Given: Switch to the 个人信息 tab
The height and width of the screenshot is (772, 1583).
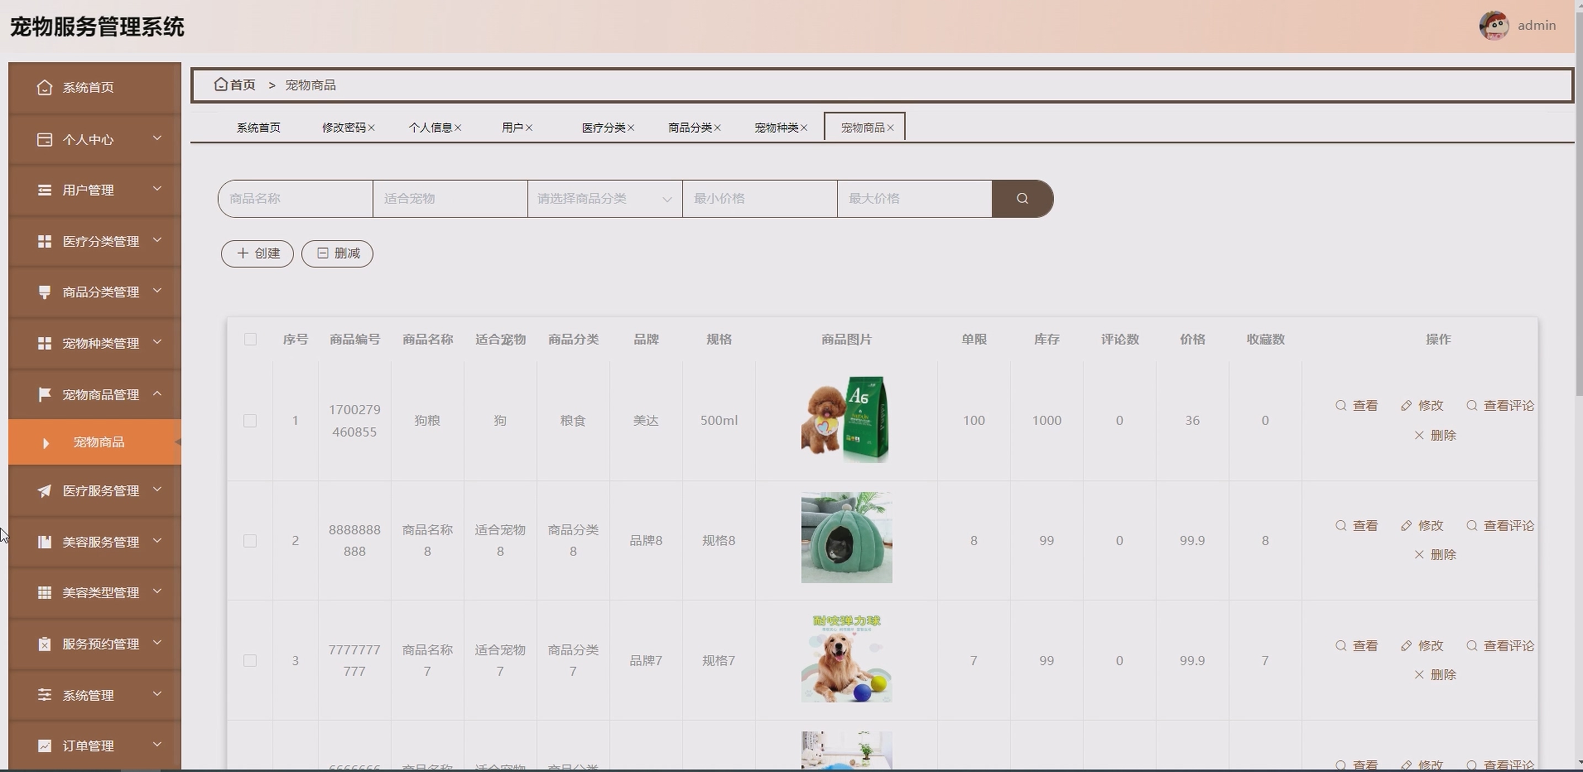Looking at the screenshot, I should [430, 127].
